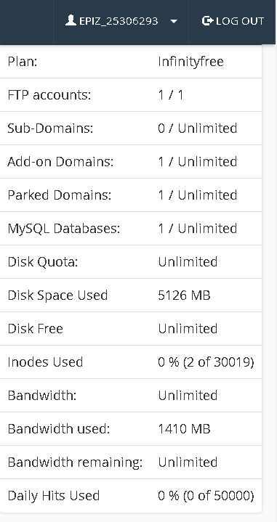Select the Disk Quota row
277x522 pixels.
pyautogui.click(x=131, y=261)
